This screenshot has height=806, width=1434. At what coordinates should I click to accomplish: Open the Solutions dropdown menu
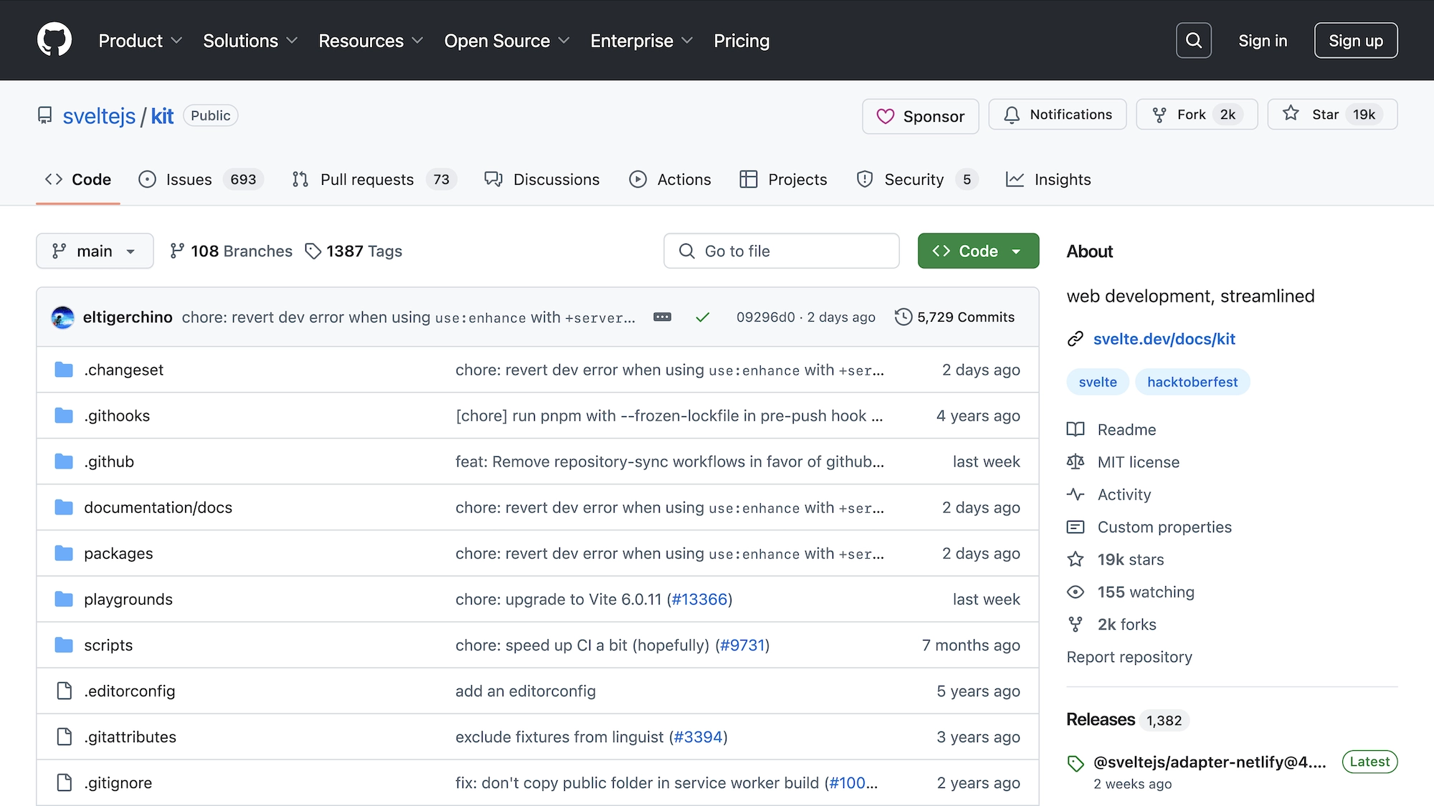[x=250, y=41]
